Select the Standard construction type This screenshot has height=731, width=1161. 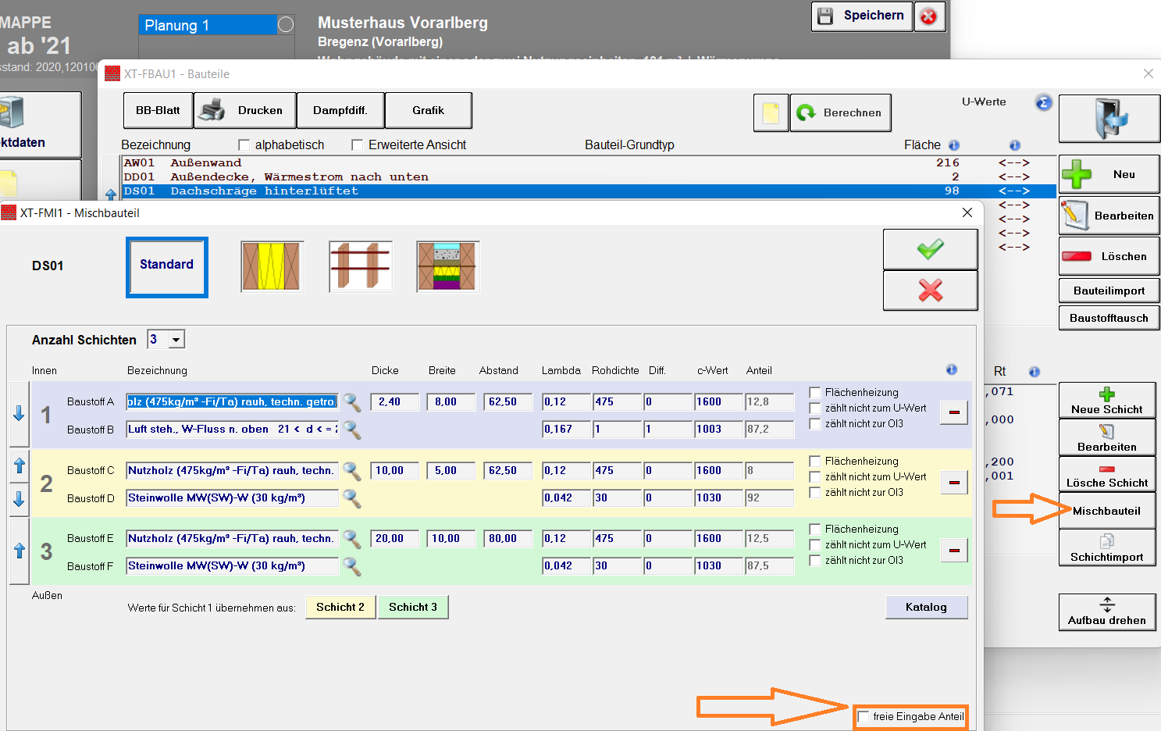point(167,267)
